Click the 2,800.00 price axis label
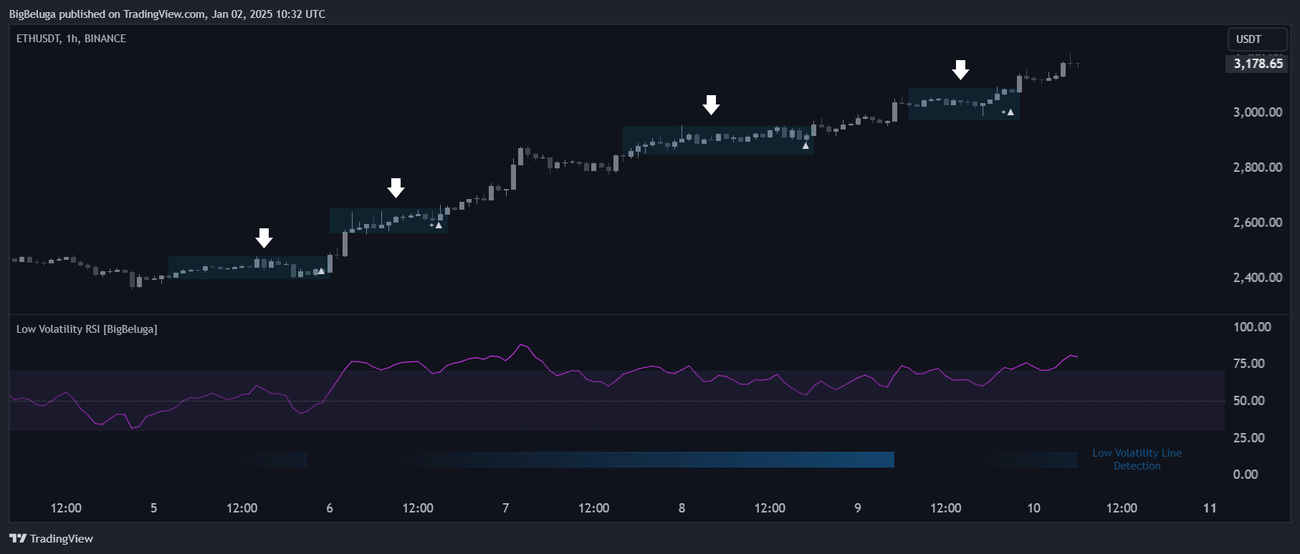1300x554 pixels. 1257,167
